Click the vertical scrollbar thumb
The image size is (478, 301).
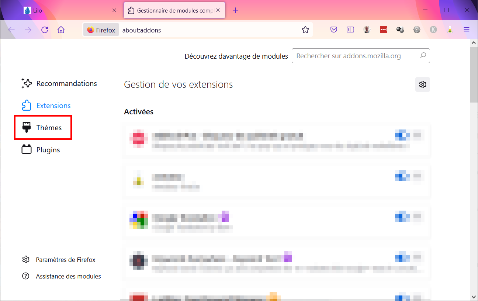click(x=474, y=74)
